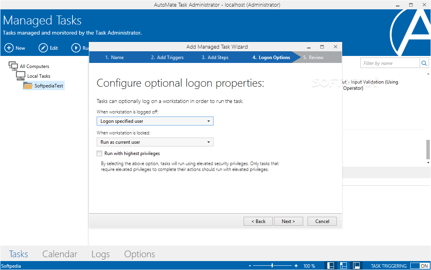
Task: Click the All Computers network icon
Action: coord(13,66)
